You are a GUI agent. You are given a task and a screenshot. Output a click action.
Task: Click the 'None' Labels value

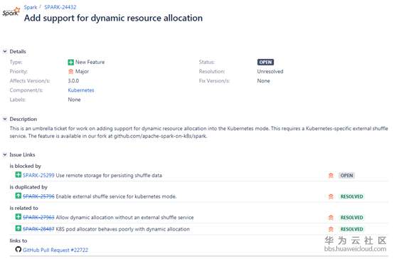click(74, 100)
